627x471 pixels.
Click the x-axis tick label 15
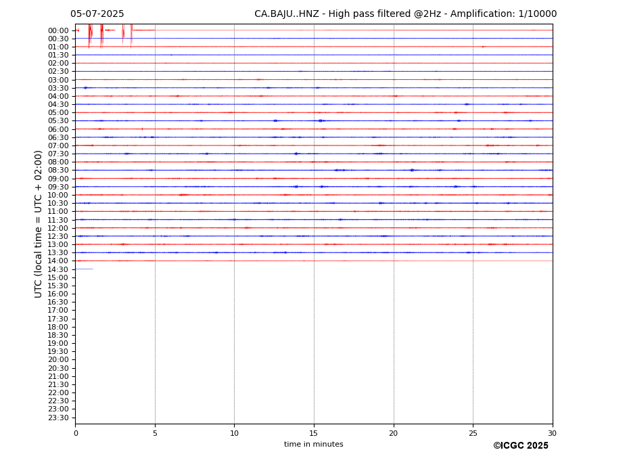click(x=314, y=433)
